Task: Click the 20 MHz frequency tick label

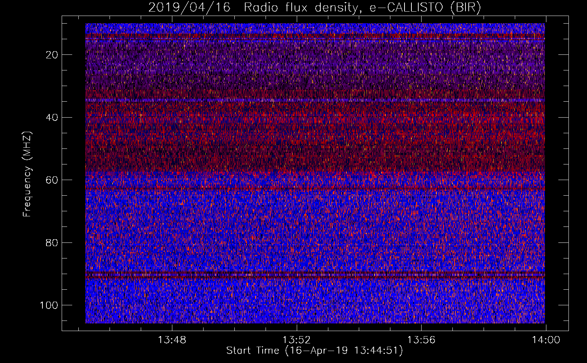Action: click(52, 55)
